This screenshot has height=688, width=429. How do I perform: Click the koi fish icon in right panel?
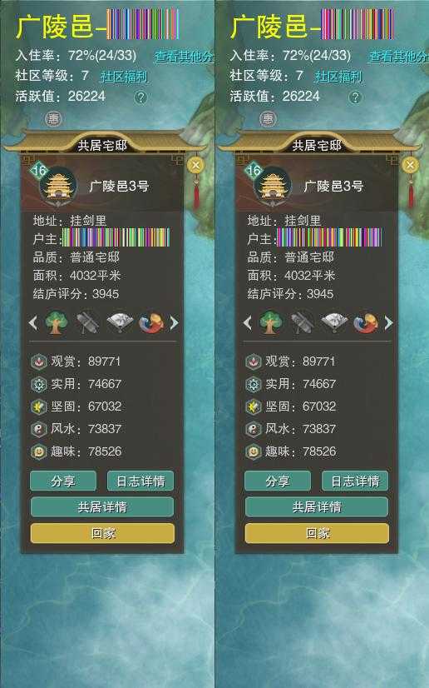pos(366,323)
